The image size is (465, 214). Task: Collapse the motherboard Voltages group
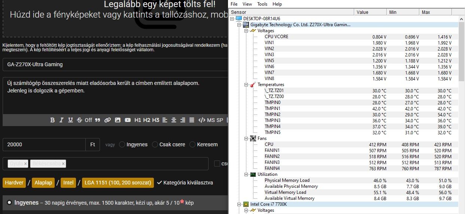coord(246,31)
